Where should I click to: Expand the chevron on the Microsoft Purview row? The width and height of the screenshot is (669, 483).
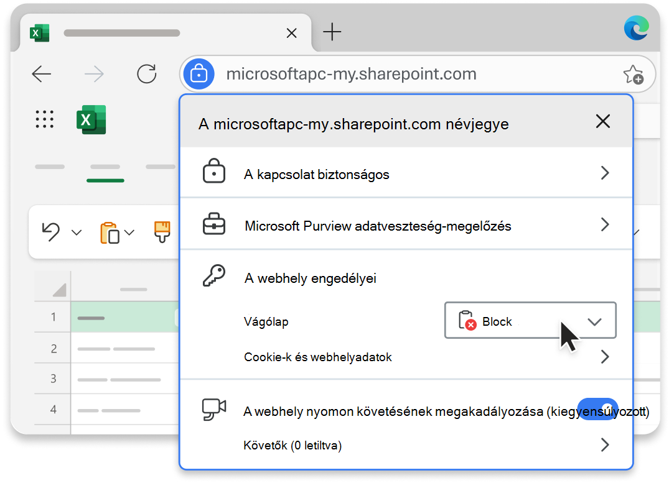(x=604, y=224)
